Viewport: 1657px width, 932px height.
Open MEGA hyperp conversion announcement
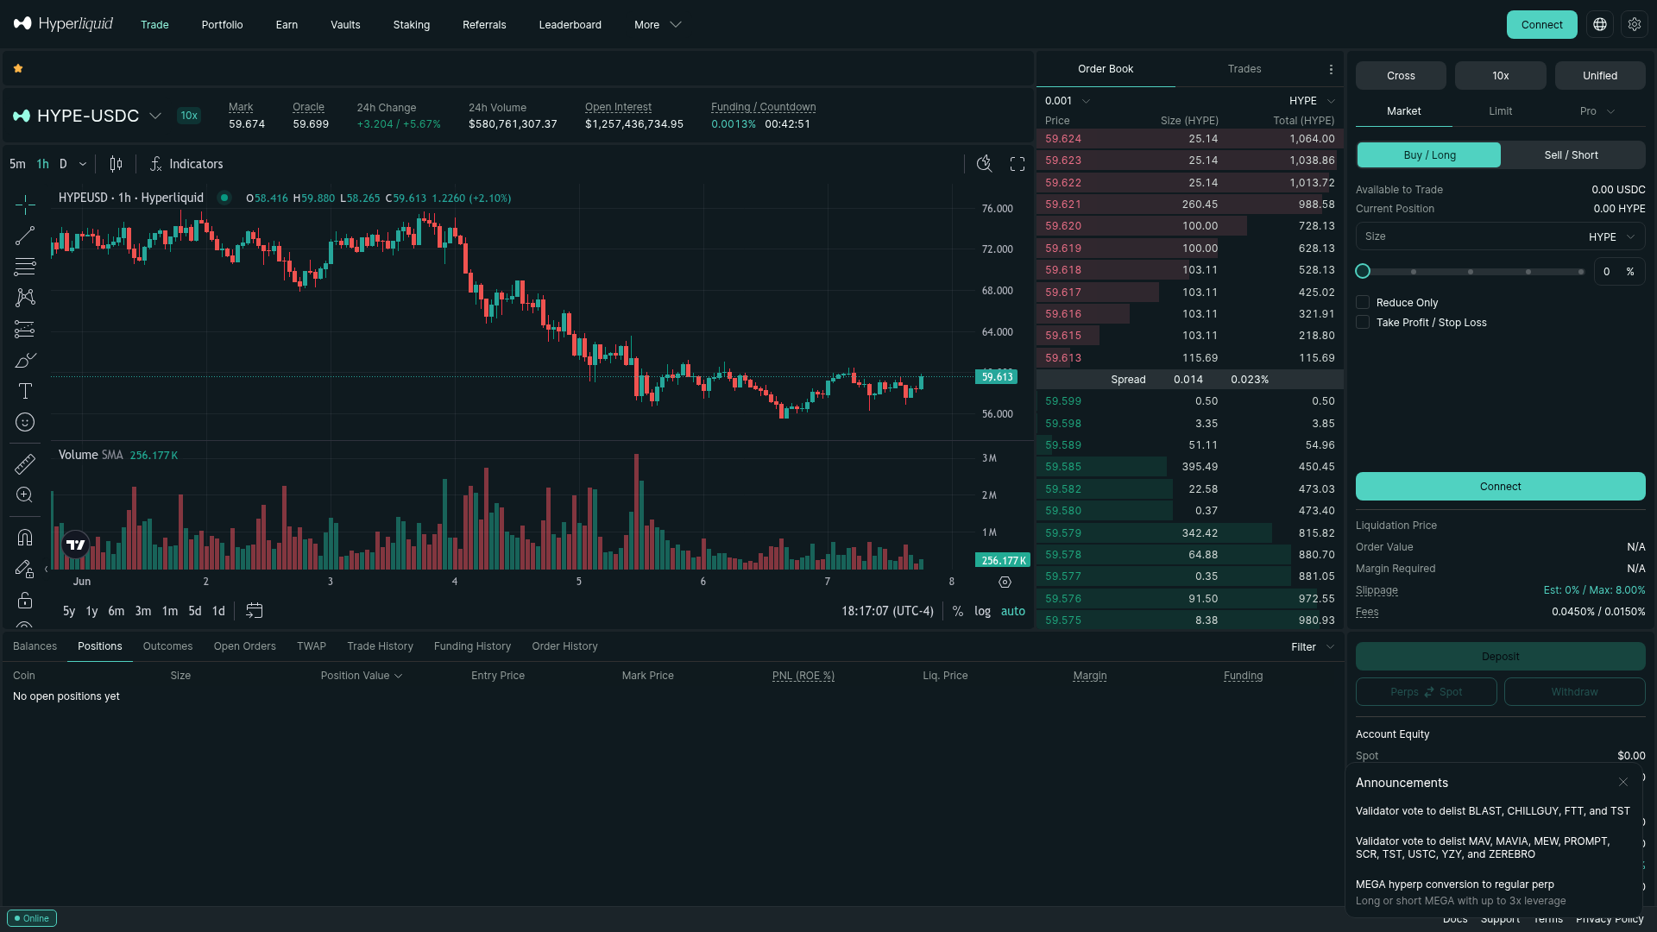pos(1461,892)
